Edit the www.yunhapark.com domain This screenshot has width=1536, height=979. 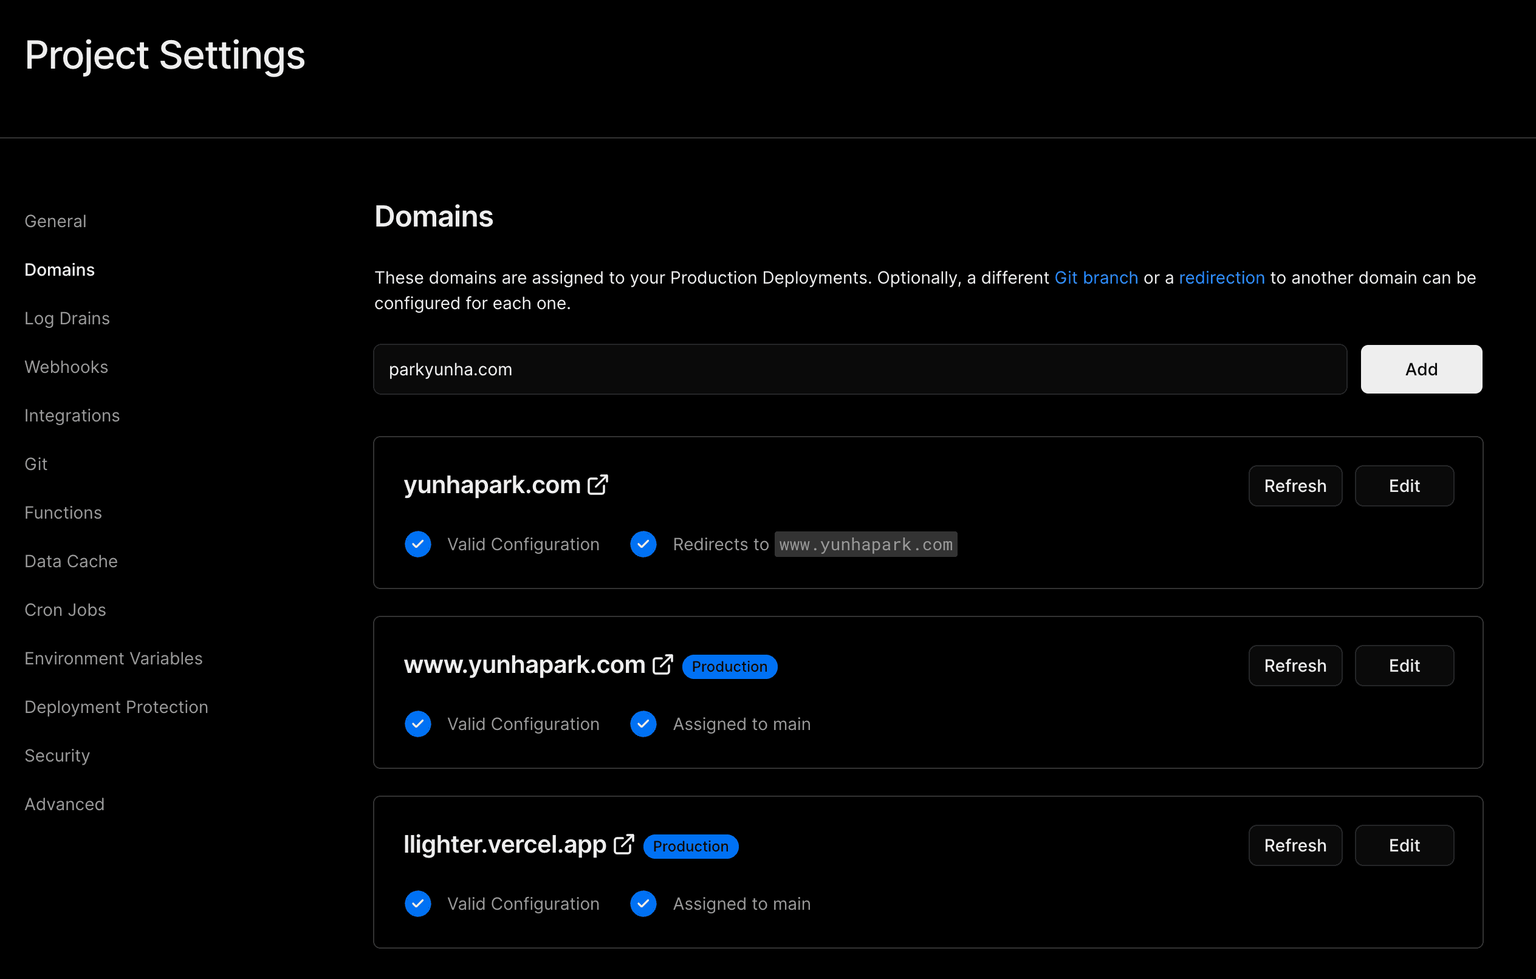click(x=1404, y=666)
